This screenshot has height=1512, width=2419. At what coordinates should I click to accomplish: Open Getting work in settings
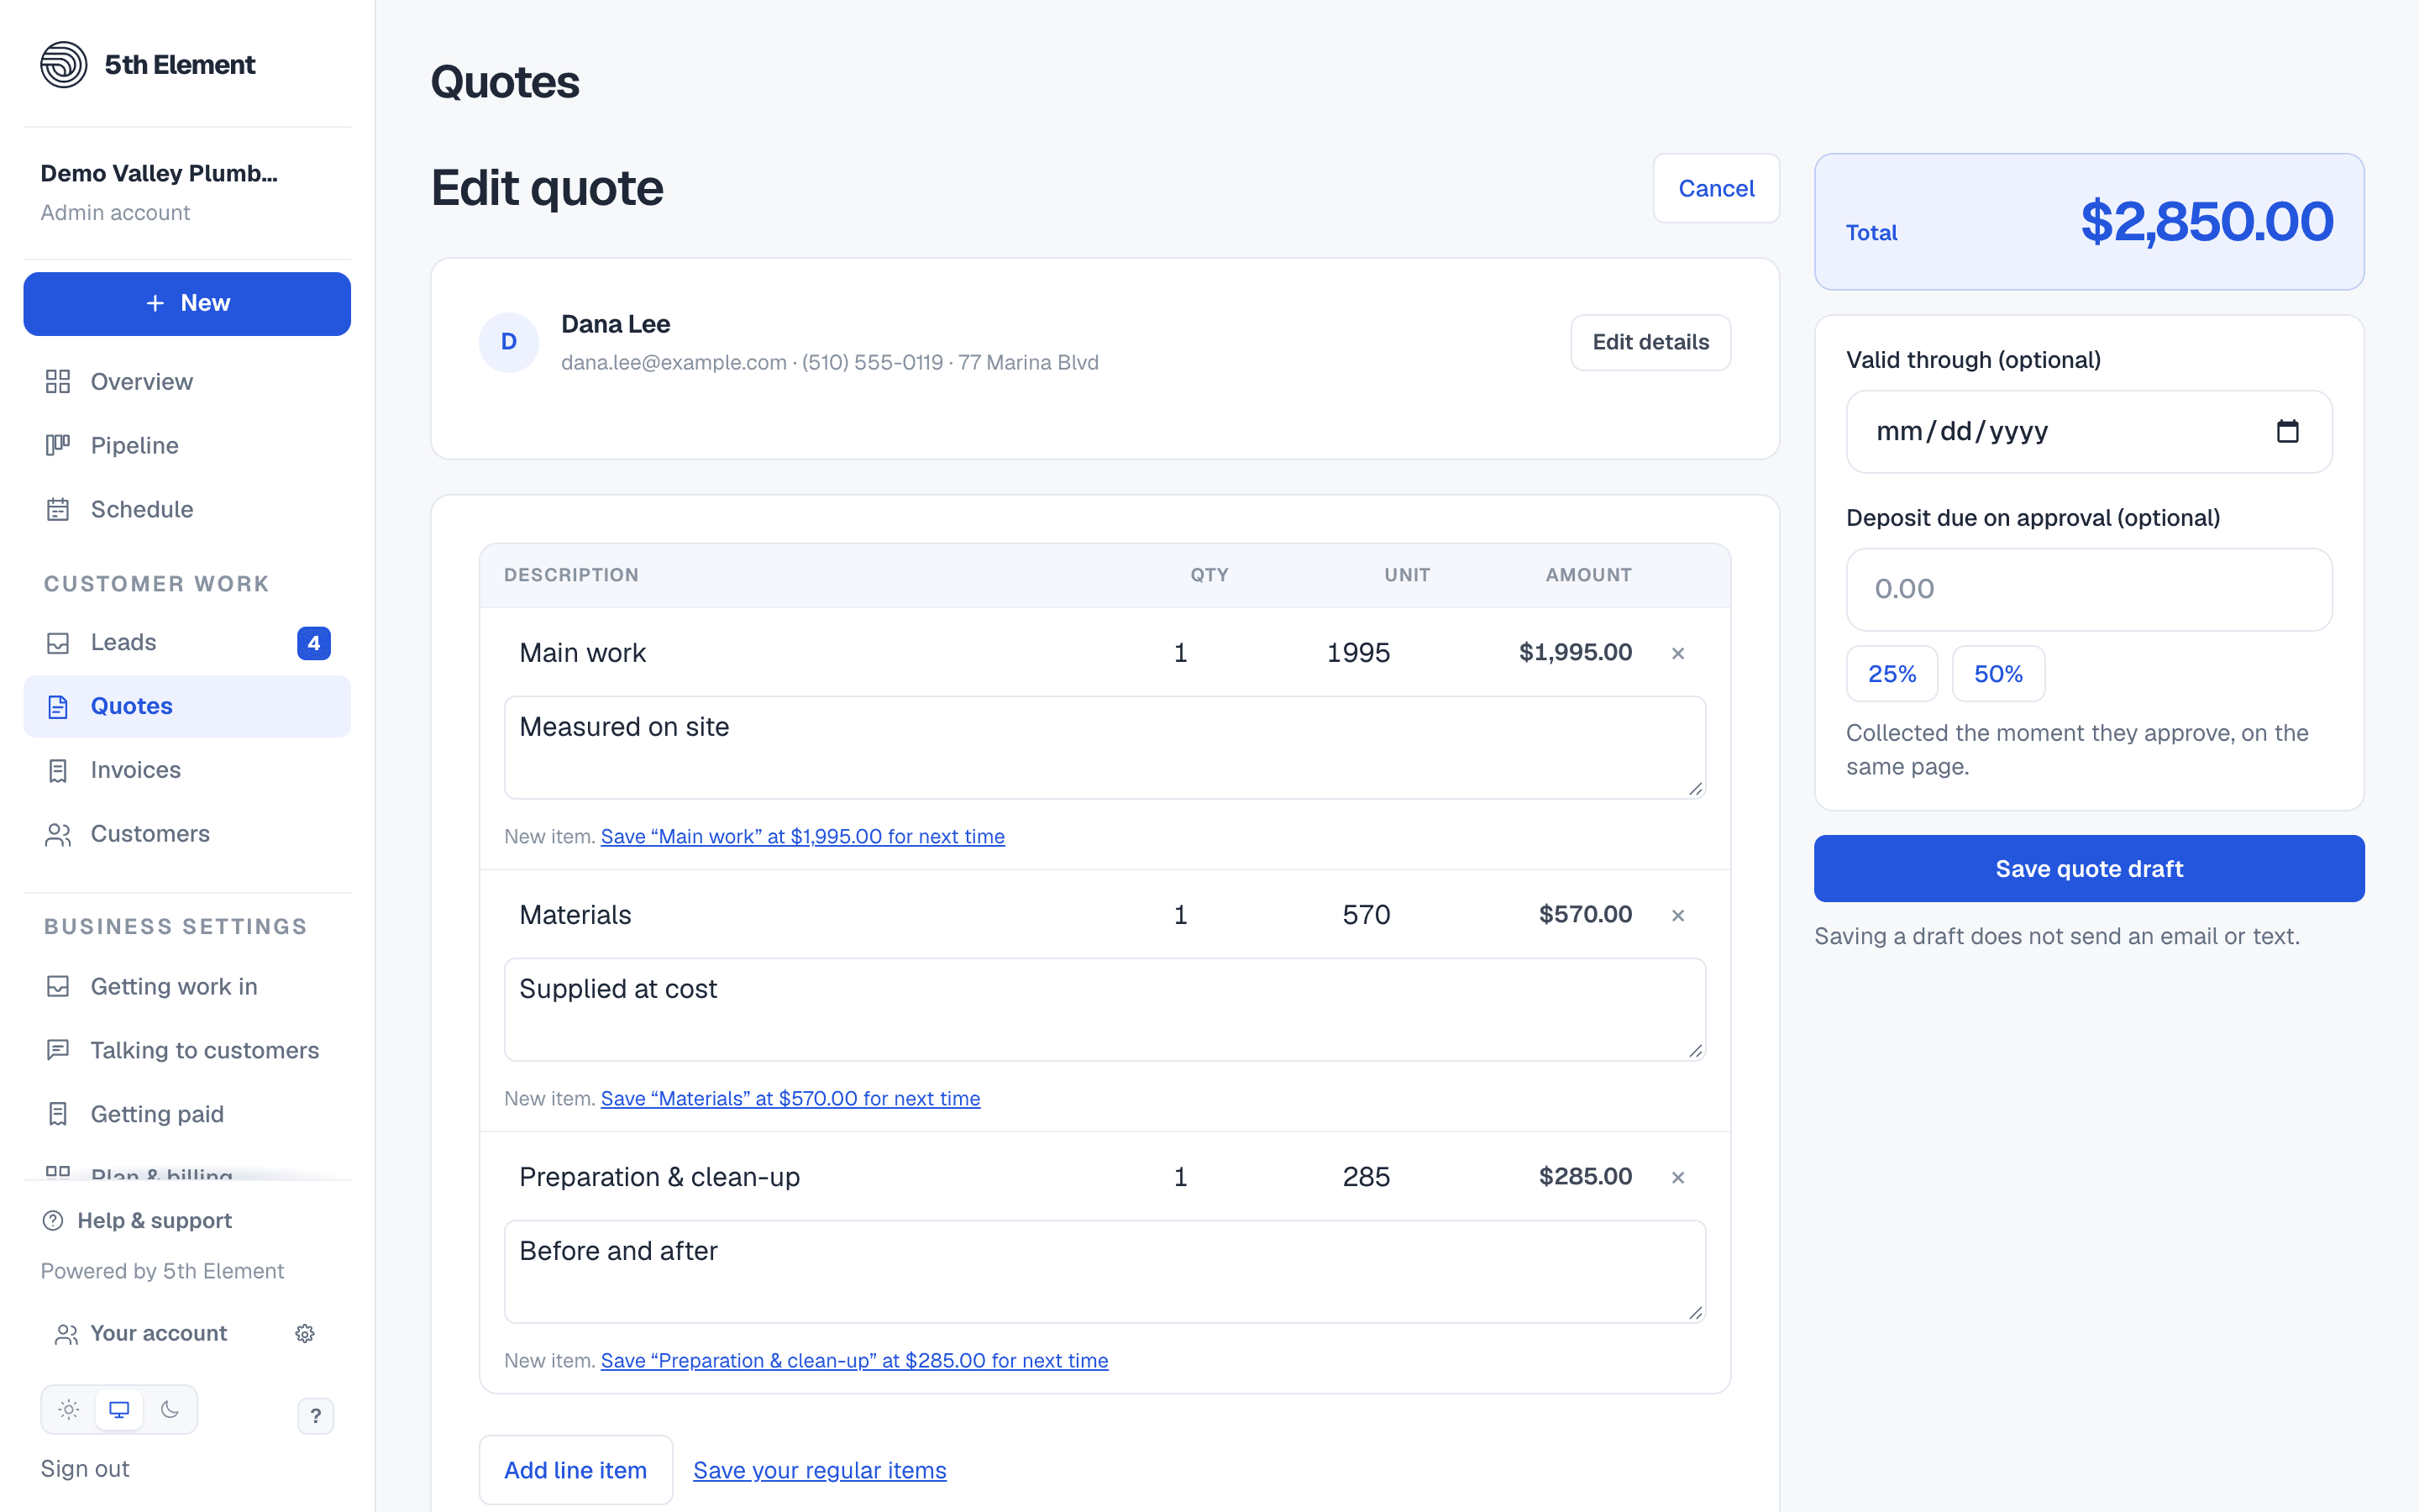point(187,987)
